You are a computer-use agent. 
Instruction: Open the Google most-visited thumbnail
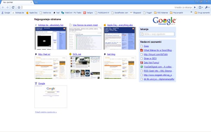pyautogui.click(x=51, y=96)
